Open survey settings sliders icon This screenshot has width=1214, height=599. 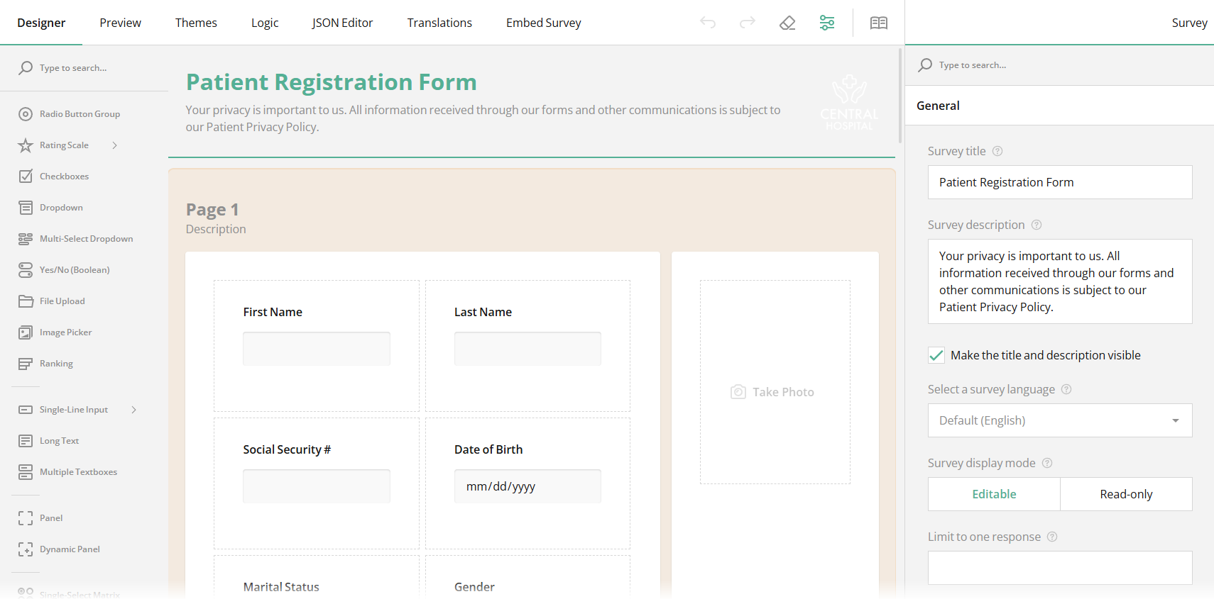pyautogui.click(x=827, y=23)
